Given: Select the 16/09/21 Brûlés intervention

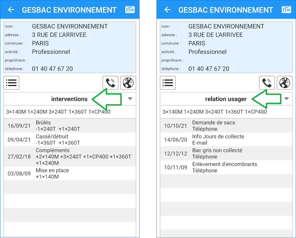Looking at the screenshot, I should click(x=70, y=126).
